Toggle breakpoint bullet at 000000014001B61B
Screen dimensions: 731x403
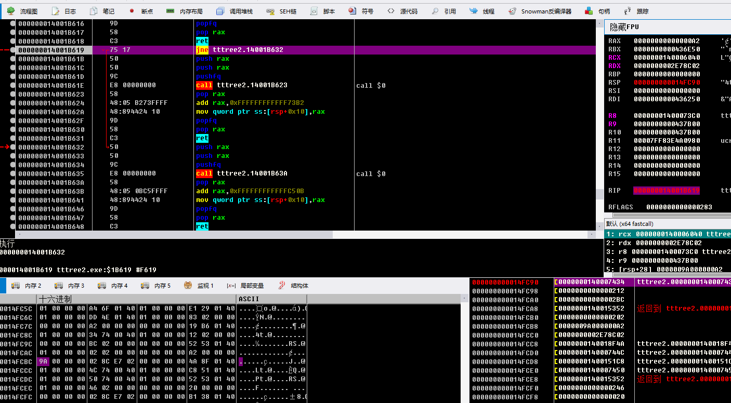[x=13, y=59]
